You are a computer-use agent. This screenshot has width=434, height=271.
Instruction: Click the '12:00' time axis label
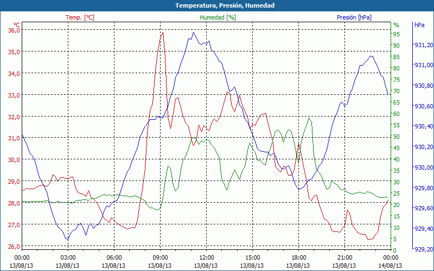206,258
